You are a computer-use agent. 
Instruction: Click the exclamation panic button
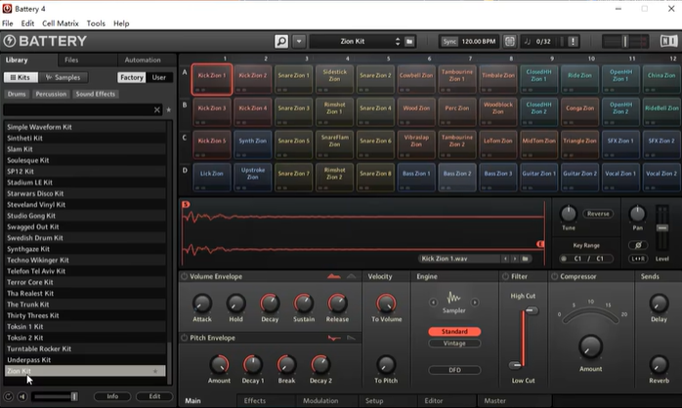click(x=573, y=42)
